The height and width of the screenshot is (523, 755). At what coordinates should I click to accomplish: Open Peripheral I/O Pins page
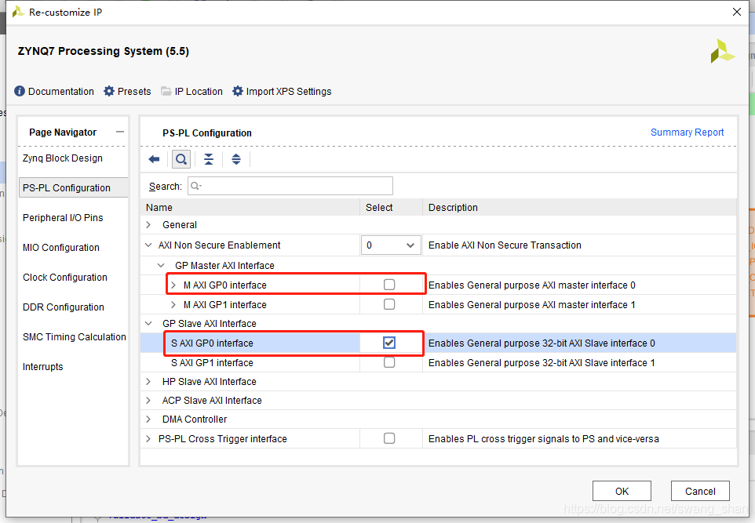pyautogui.click(x=63, y=217)
